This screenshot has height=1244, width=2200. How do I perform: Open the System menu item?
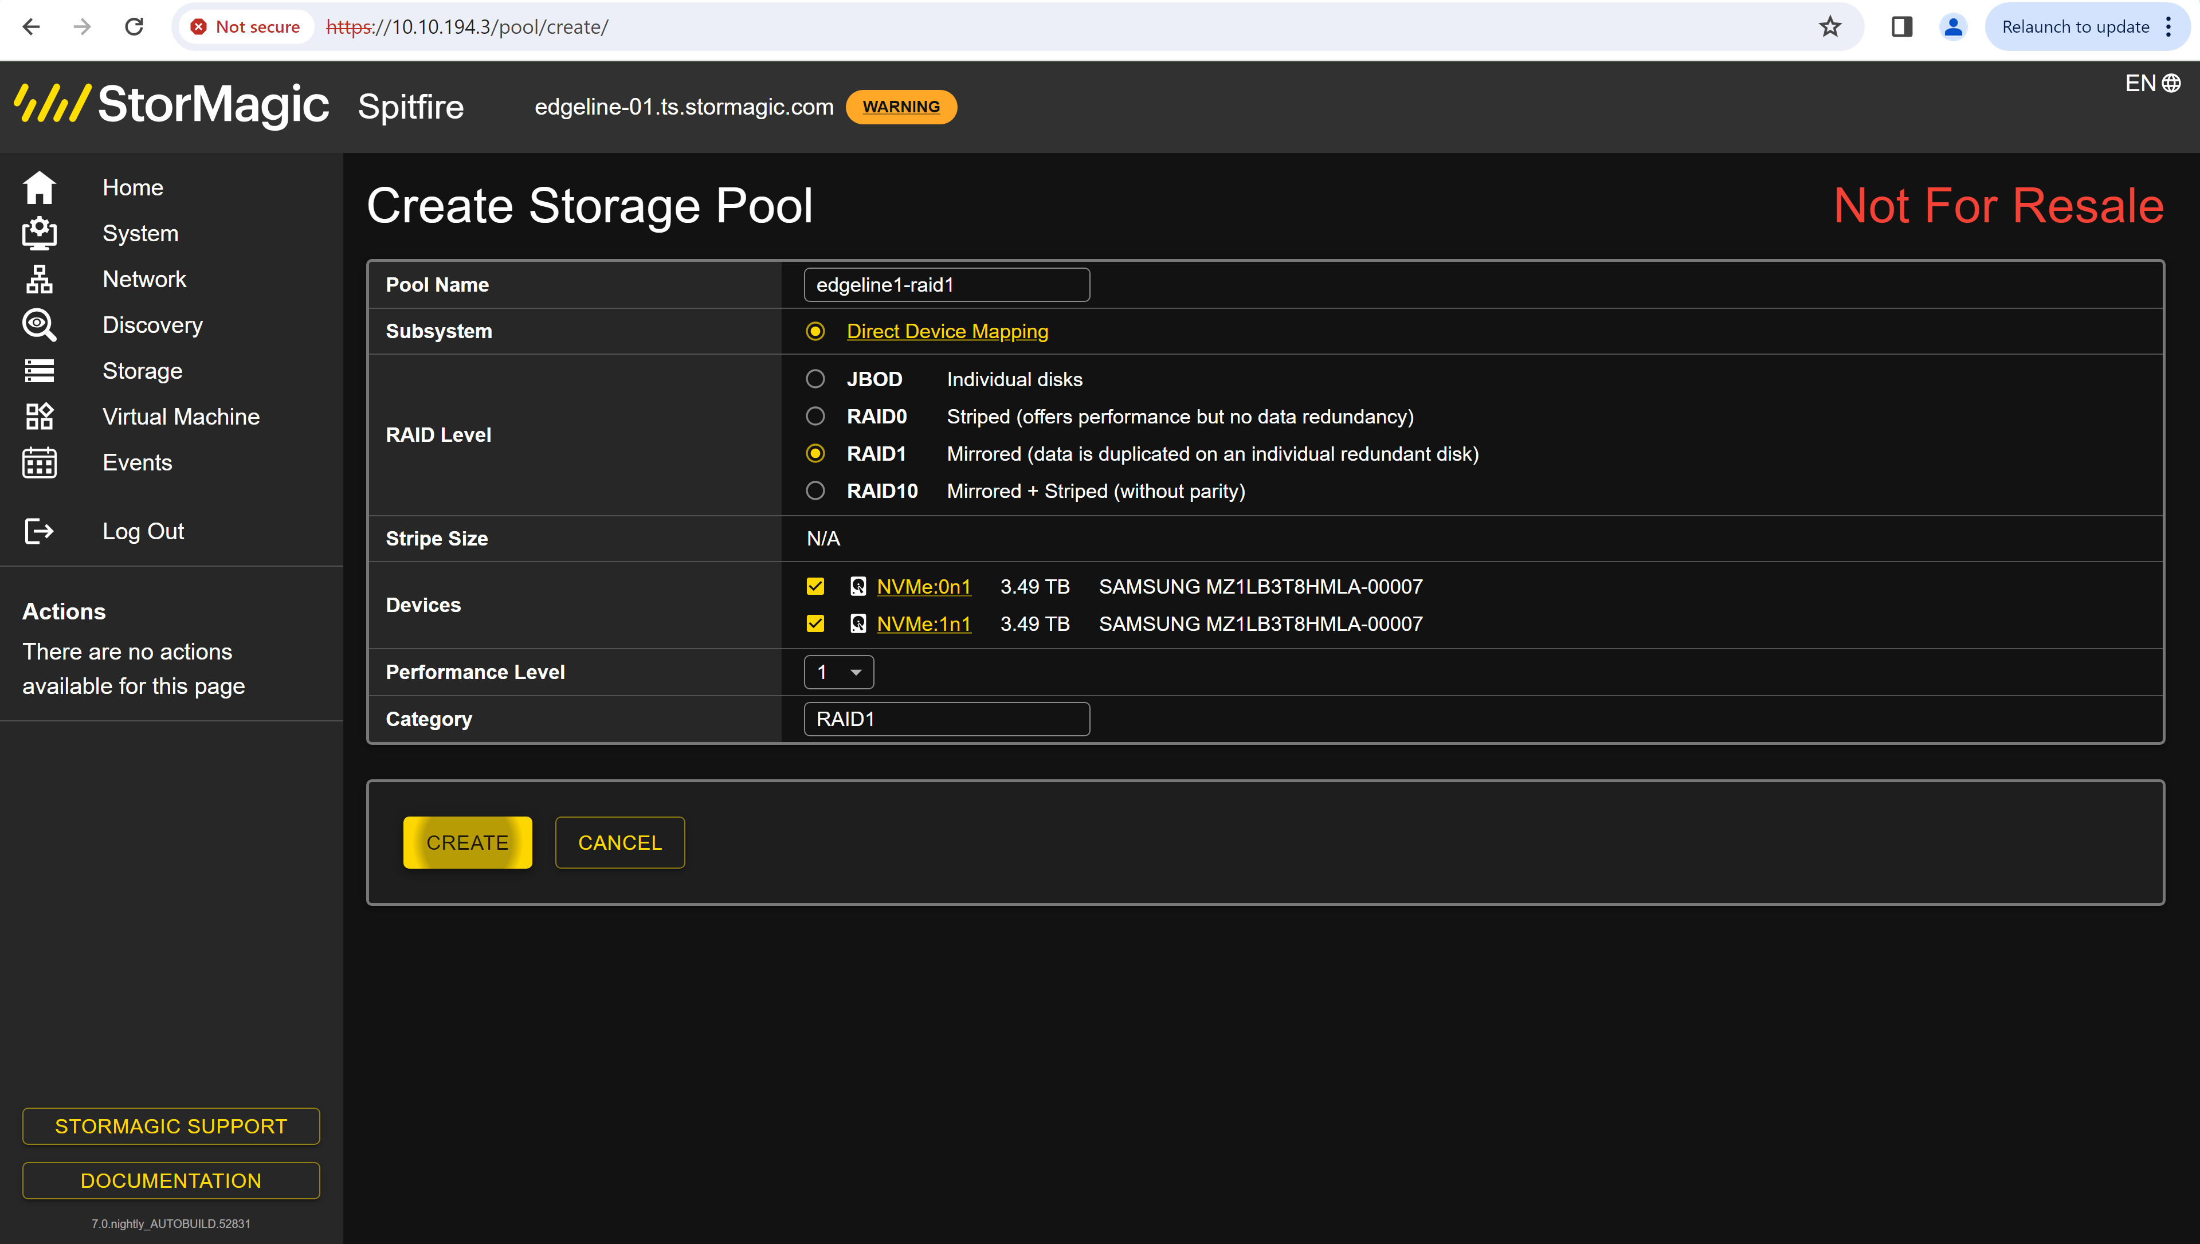click(x=140, y=233)
